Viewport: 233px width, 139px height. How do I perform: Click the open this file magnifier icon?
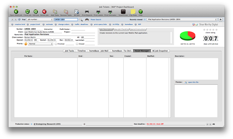(186, 82)
